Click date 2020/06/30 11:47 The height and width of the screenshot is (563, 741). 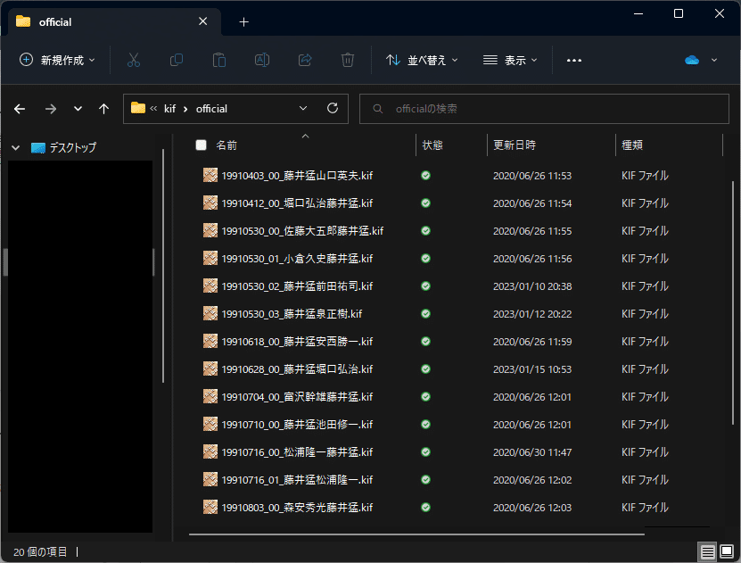[532, 451]
